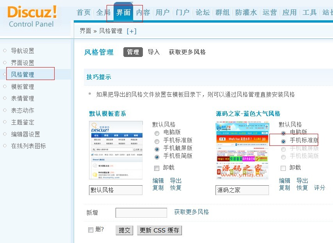Viewport: 333px width, 243px height.
Task: Open the 群组 top navigation tab
Action: pyautogui.click(x=223, y=12)
